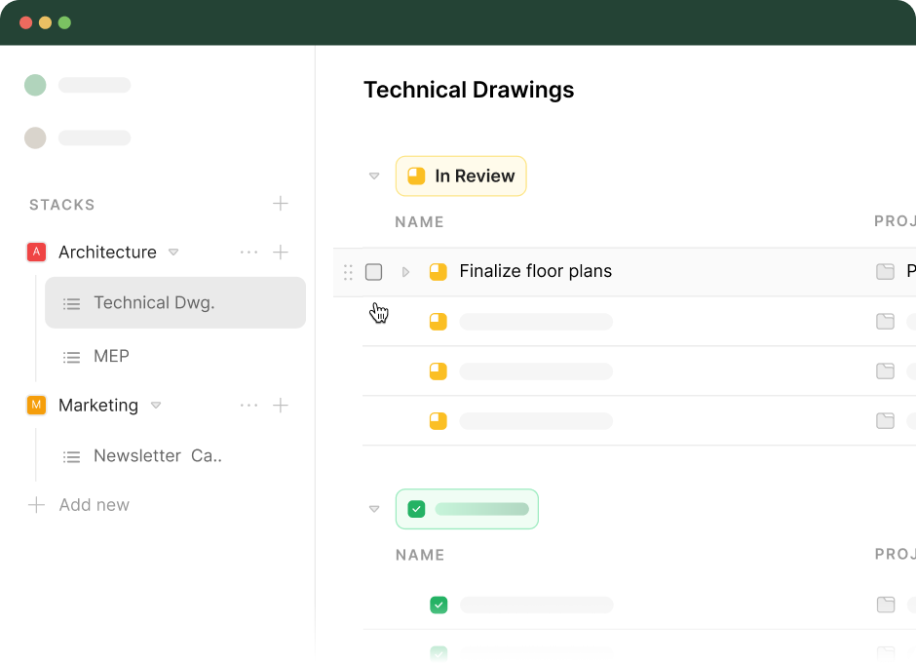The height and width of the screenshot is (663, 916).
Task: Select the Marketing stack
Action: click(98, 406)
